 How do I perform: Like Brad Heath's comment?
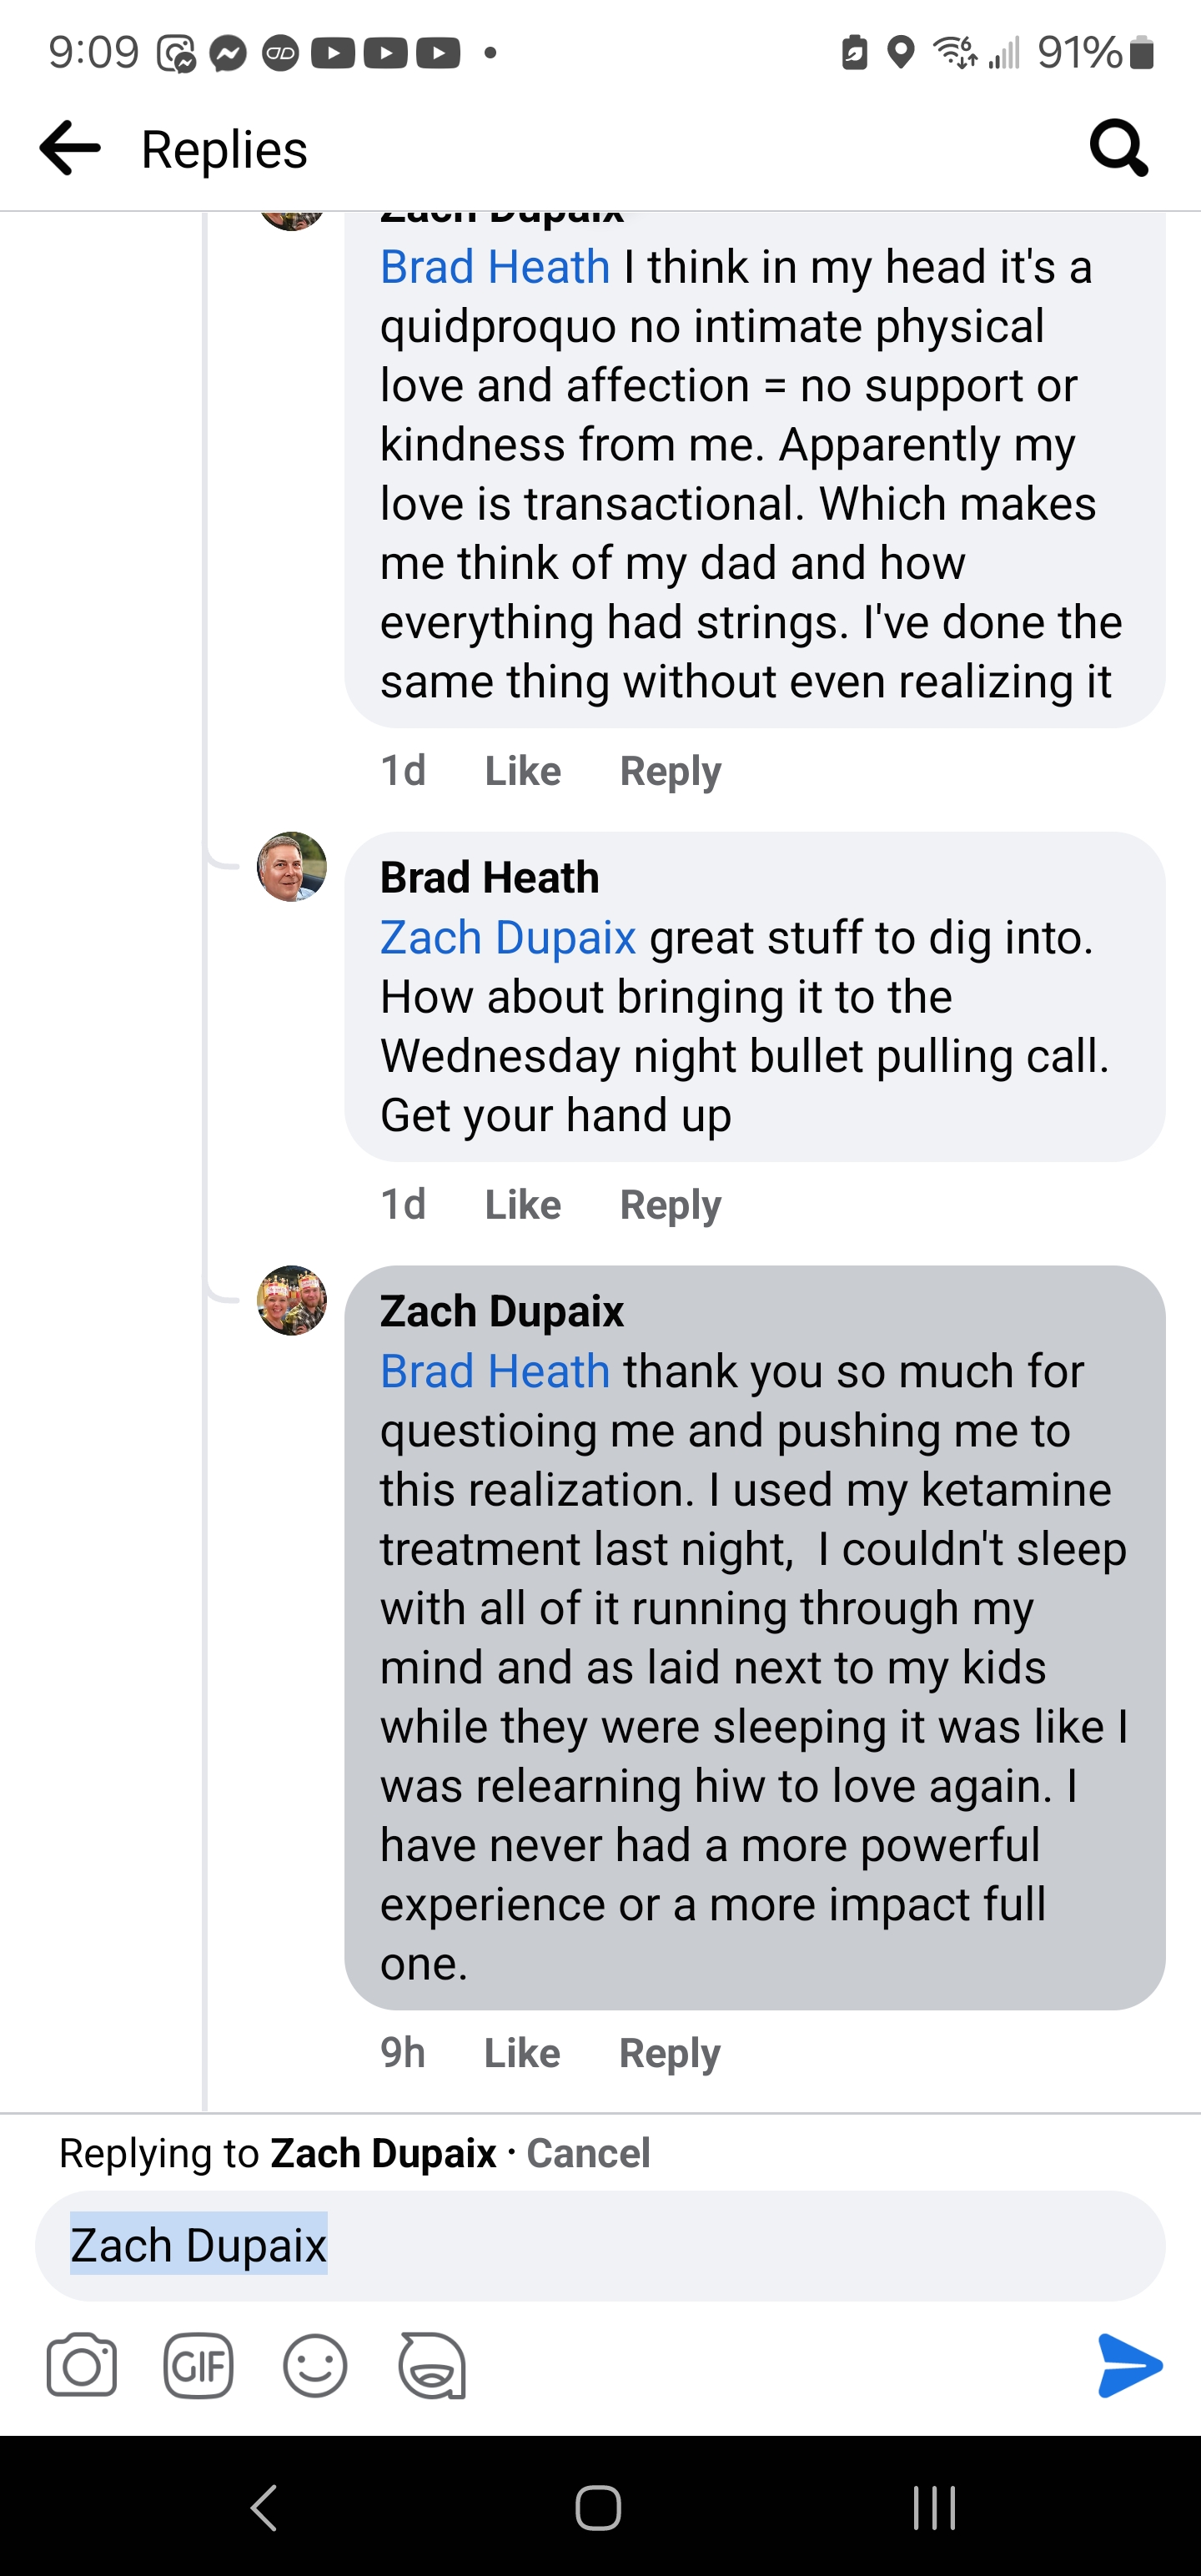tap(522, 1205)
